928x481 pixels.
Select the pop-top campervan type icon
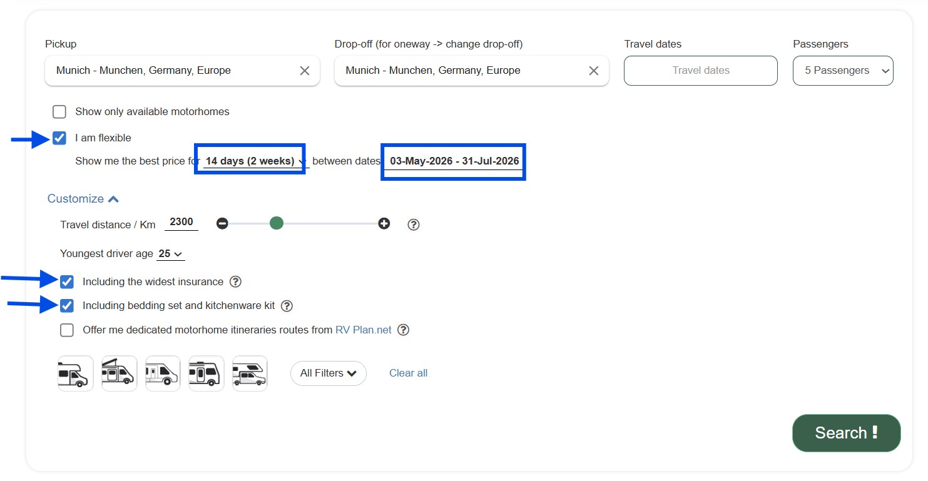[x=119, y=373]
